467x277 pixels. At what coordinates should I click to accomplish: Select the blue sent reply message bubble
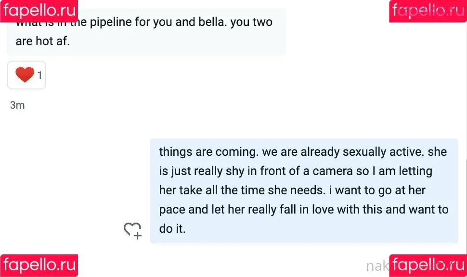pyautogui.click(x=304, y=191)
